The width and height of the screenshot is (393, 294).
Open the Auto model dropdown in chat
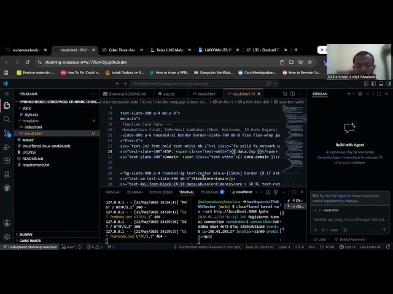click(334, 230)
